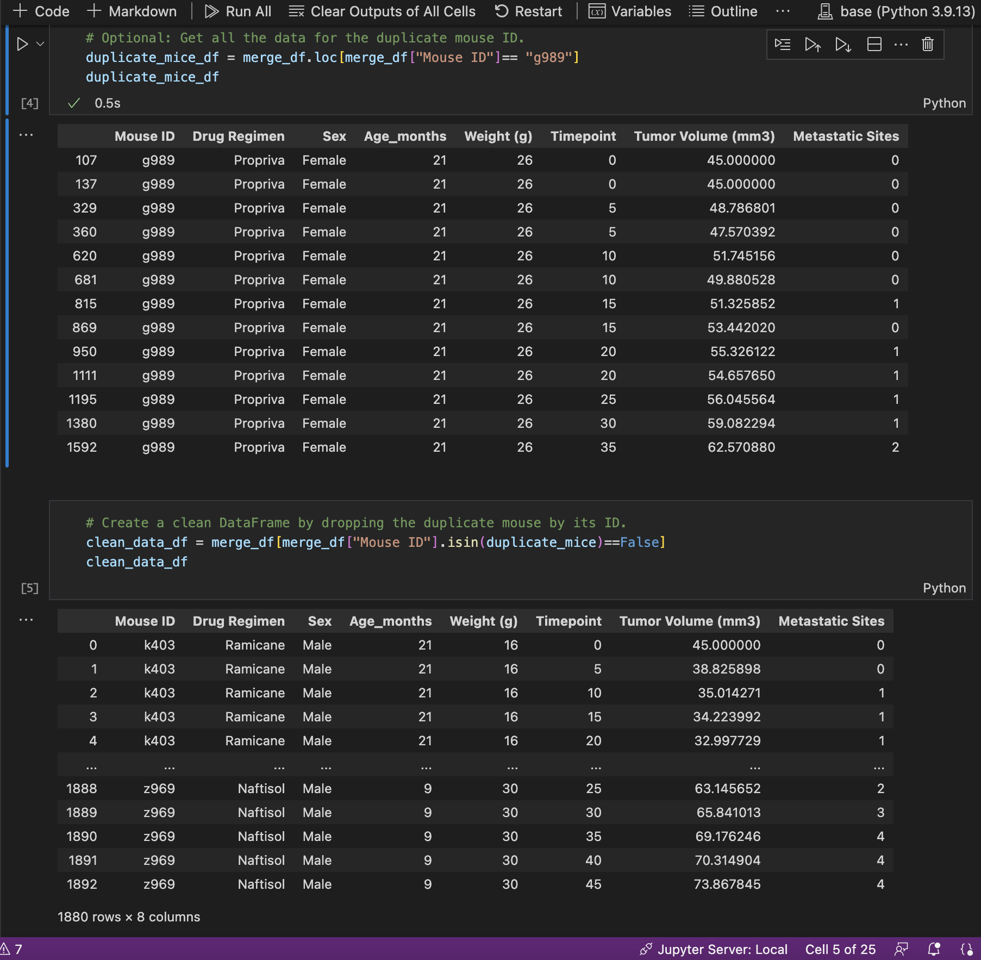Click '1880 rows × 8 columns' text
Image resolution: width=981 pixels, height=960 pixels.
point(129,917)
